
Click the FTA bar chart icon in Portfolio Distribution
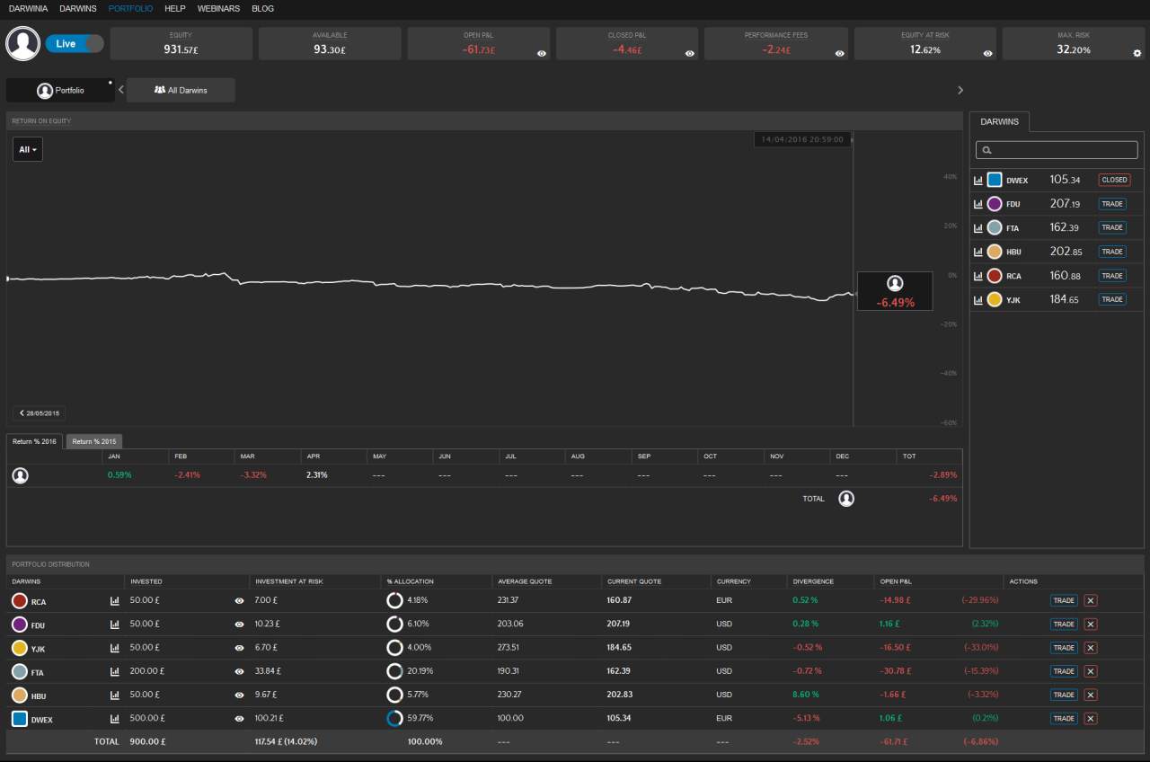(x=114, y=670)
